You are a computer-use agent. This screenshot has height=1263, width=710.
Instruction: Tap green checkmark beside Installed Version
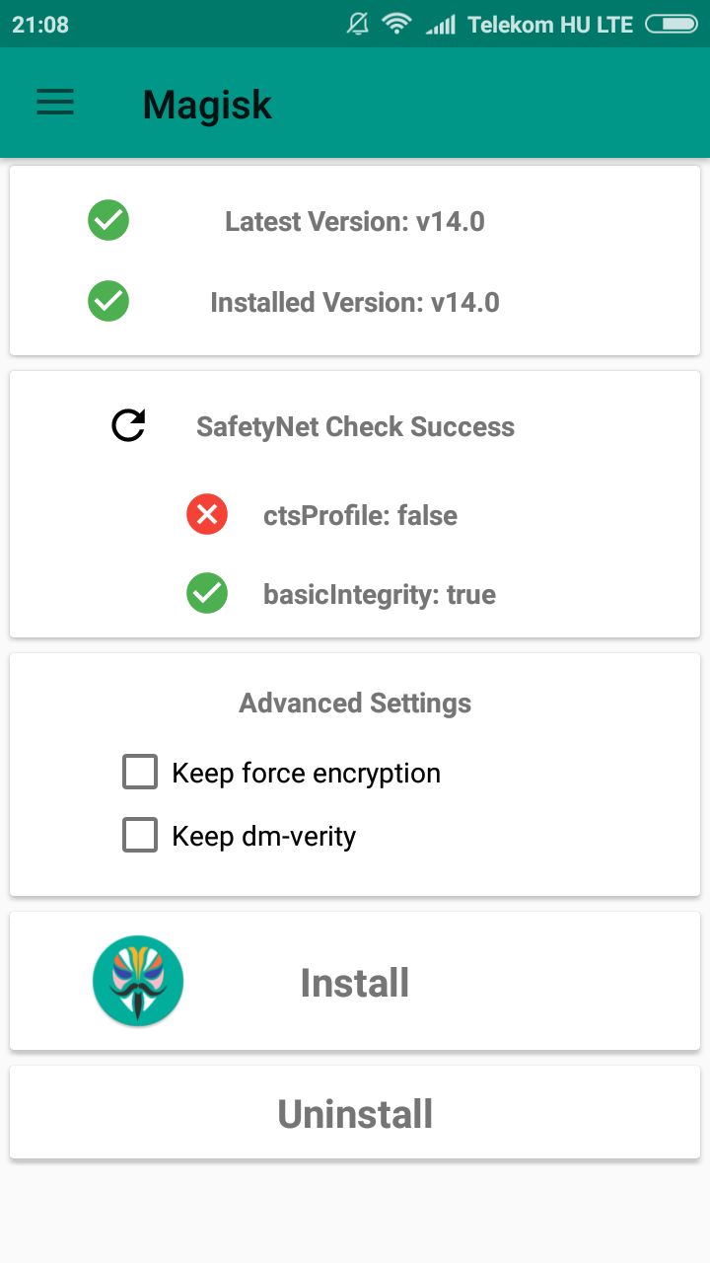(108, 300)
